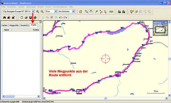This screenshot has width=171, height=103.
Task: Select the hand pan tool
Action: (91, 12)
